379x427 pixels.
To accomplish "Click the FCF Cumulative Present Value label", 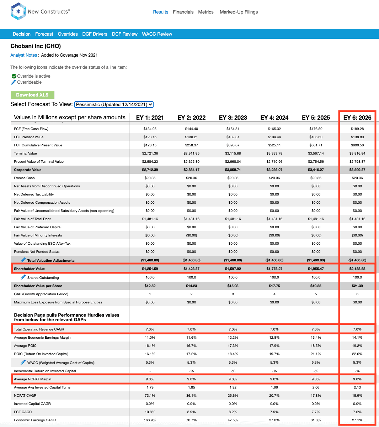I will (38, 145).
